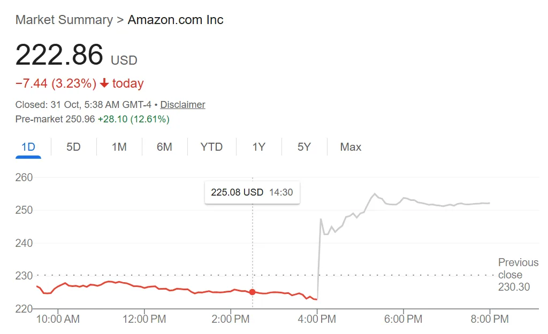Keep the 1D tab selected
Viewport: 548px width, 334px height.
click(x=28, y=147)
